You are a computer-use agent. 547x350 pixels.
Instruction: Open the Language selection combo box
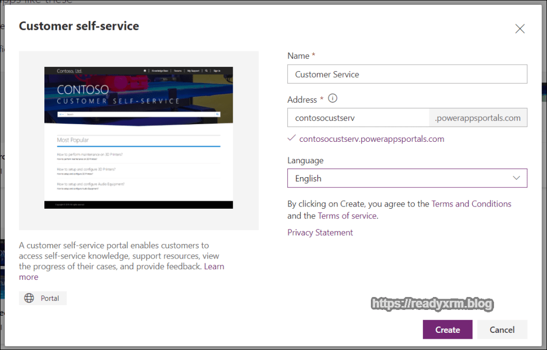[x=407, y=178]
